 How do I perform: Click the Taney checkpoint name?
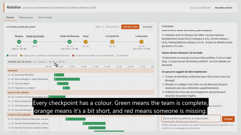[86, 36]
